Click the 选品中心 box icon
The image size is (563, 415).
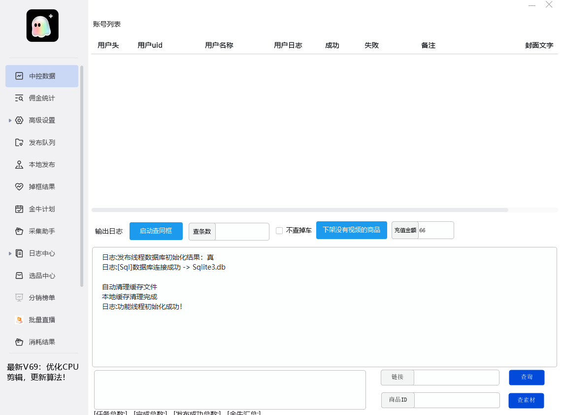(19, 276)
